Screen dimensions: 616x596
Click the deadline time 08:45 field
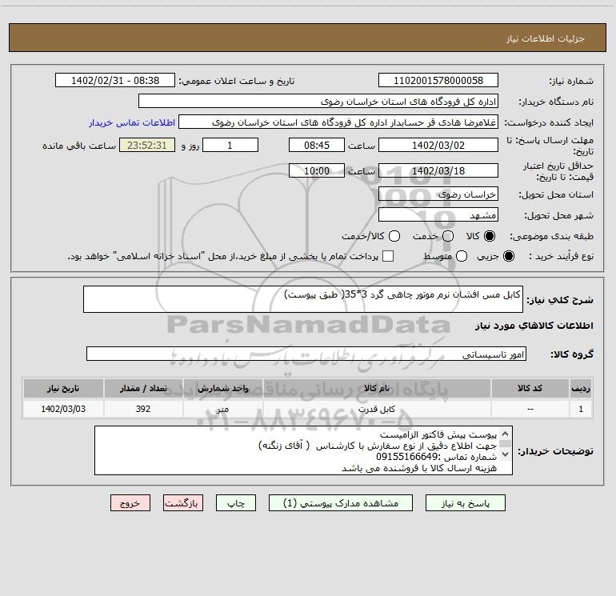click(317, 145)
